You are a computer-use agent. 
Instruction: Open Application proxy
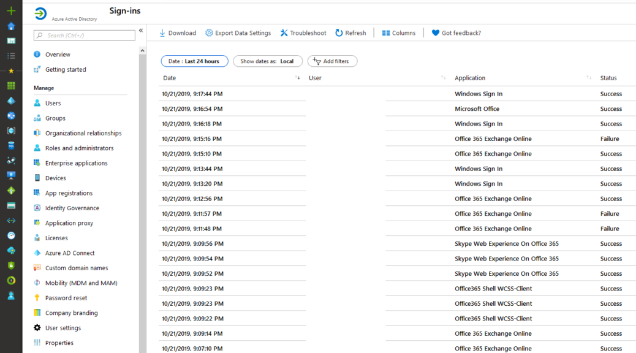coord(69,223)
